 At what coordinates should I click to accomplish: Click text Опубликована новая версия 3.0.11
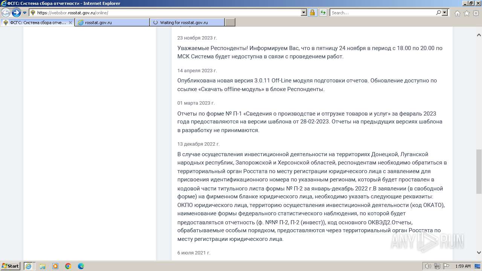tap(224, 81)
